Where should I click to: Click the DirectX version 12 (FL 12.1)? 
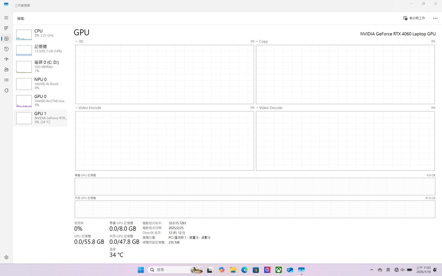177,233
